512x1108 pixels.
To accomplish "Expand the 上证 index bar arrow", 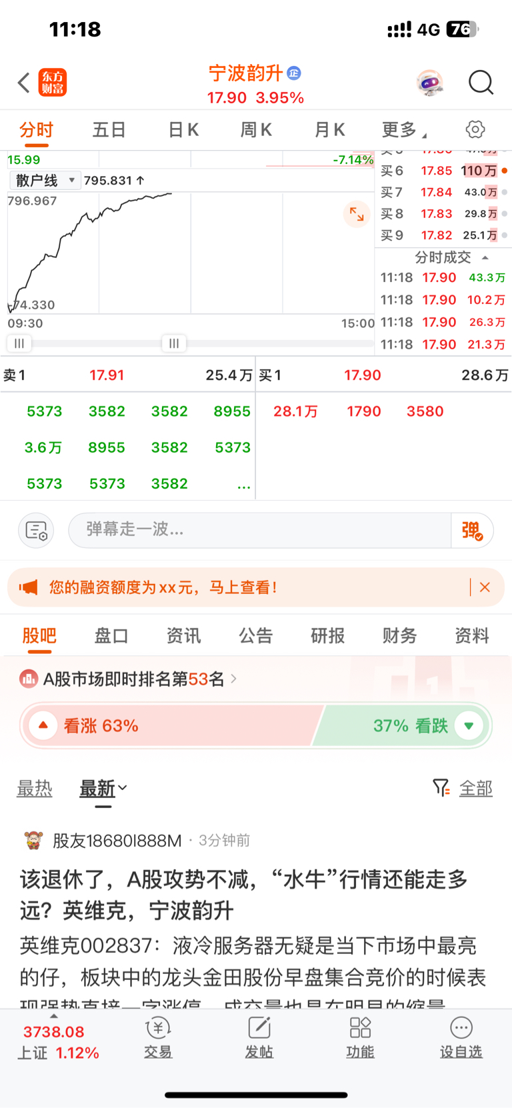I will (x=54, y=1016).
